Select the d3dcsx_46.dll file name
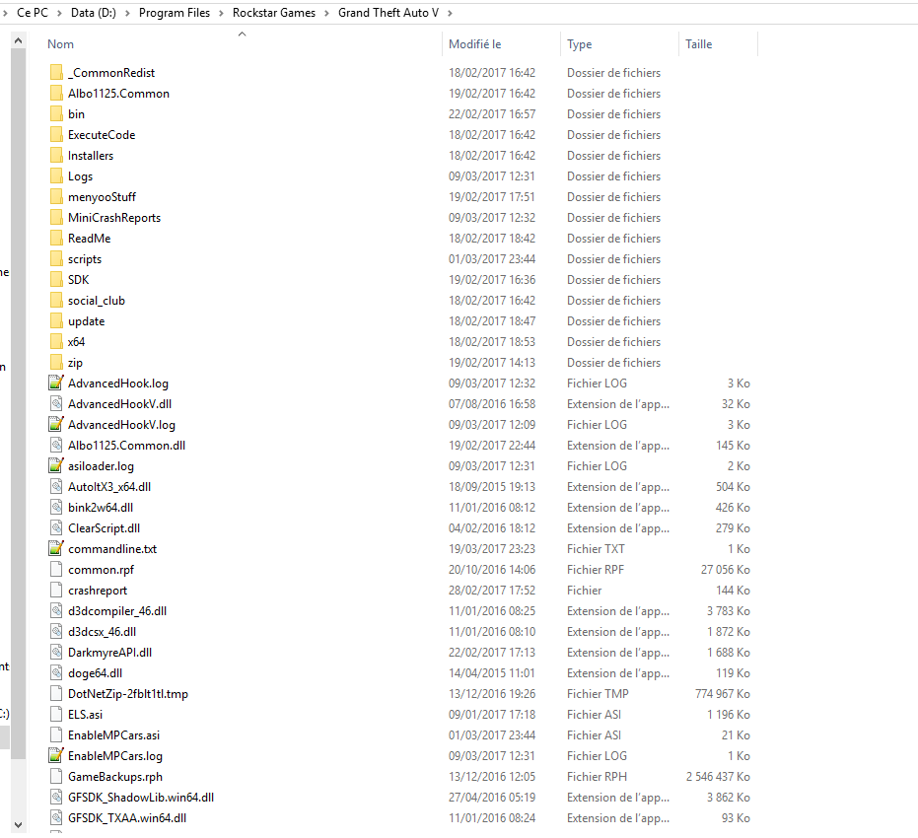Viewport: 918px width, 838px height. 102,632
